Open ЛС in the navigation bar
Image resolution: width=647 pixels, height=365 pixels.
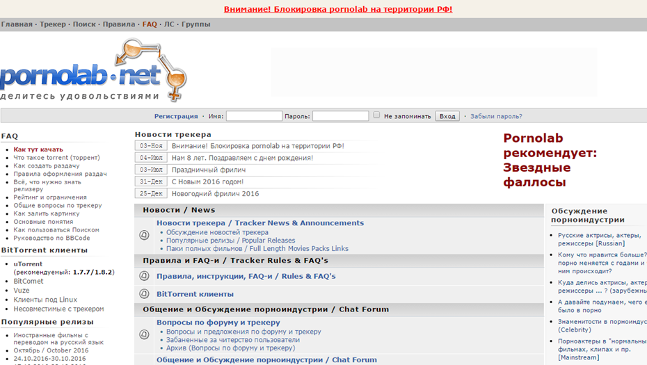169,24
